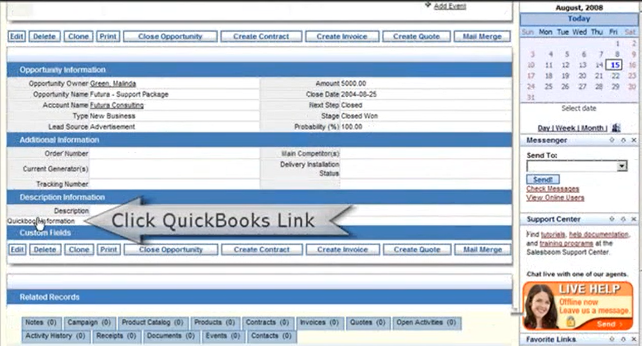Viewport: 642px width, 346px height.
Task: Click Close Opportunity below Custom Fields
Action: [x=171, y=249]
